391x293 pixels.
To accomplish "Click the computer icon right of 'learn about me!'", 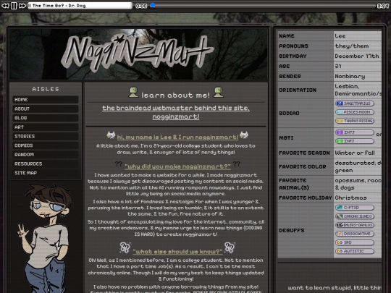I will [x=219, y=92].
